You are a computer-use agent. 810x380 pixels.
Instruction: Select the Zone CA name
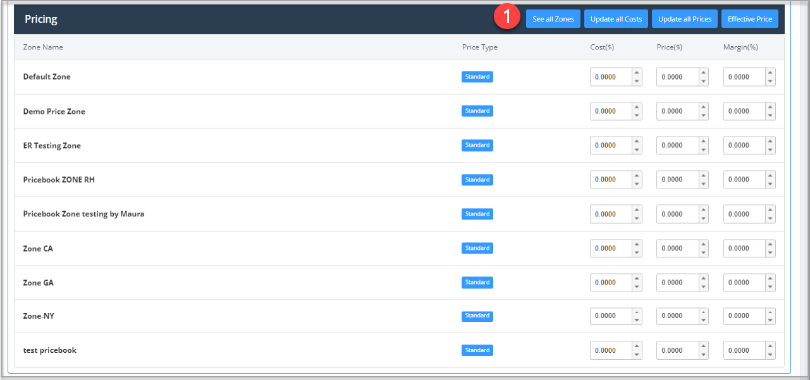38,248
